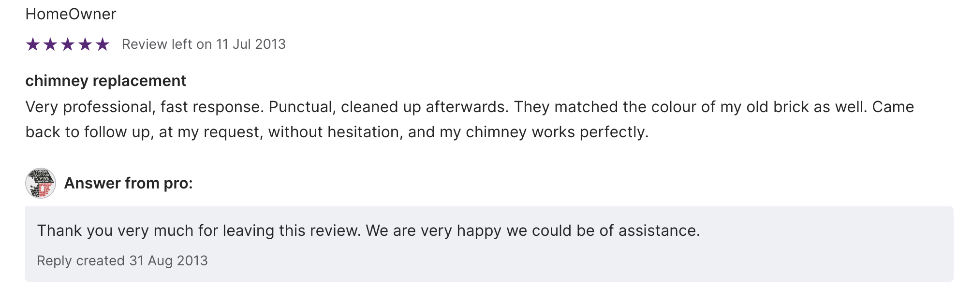Image resolution: width=972 pixels, height=289 pixels.
Task: Click the 'Review left on 11 Jul 2013' date
Action: 204,44
